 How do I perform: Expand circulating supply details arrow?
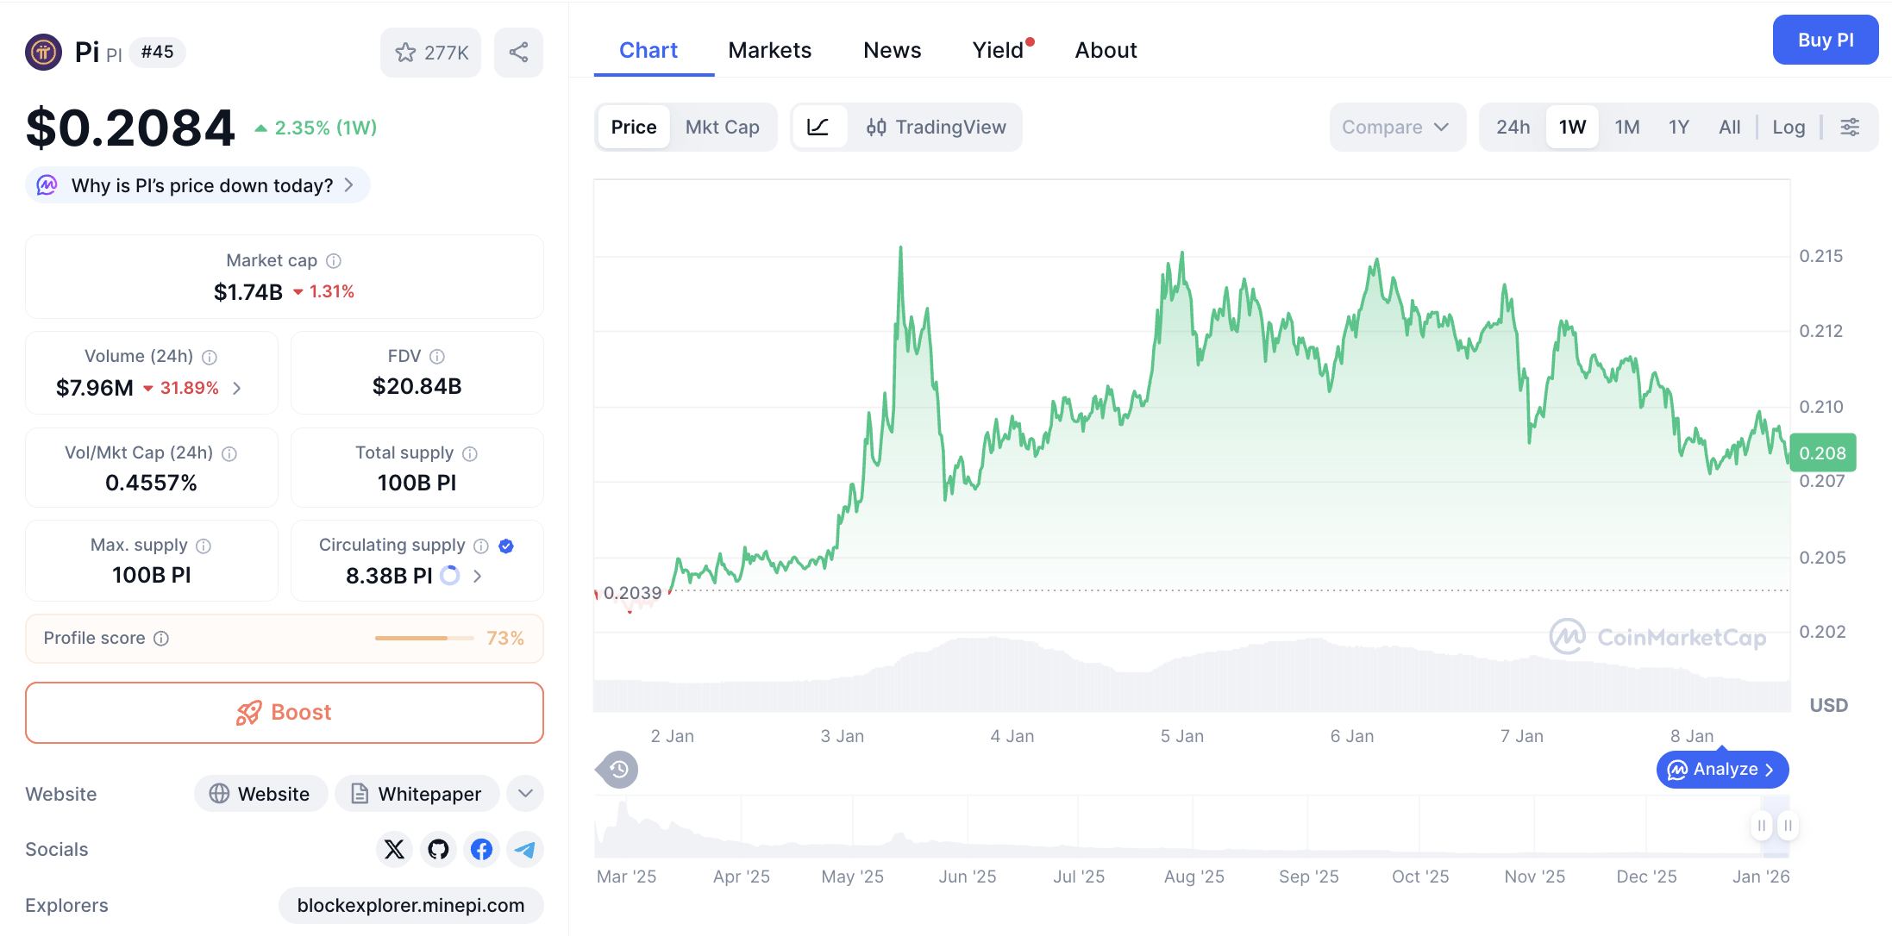tap(477, 576)
